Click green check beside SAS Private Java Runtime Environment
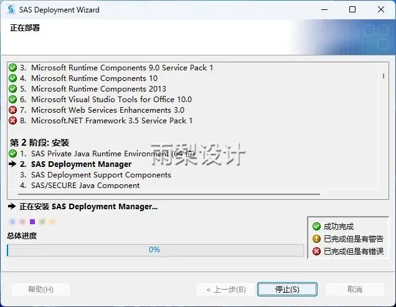 (12, 154)
